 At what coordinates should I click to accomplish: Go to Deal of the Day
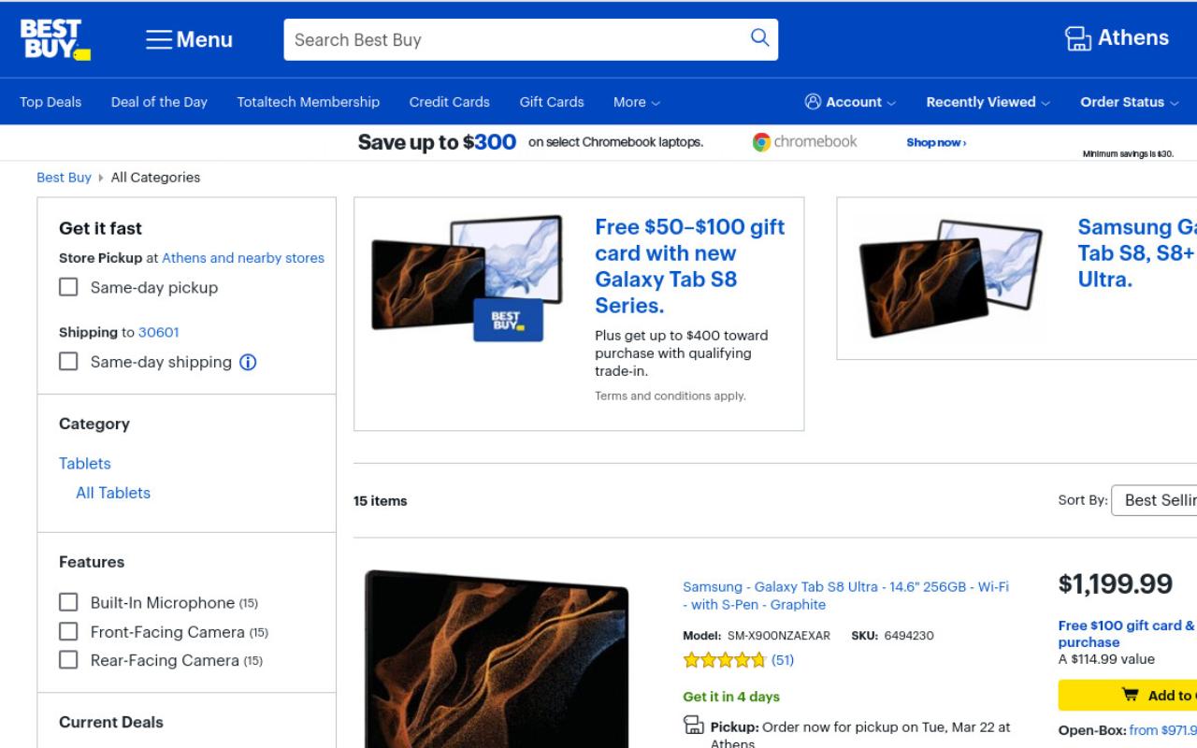tap(159, 102)
